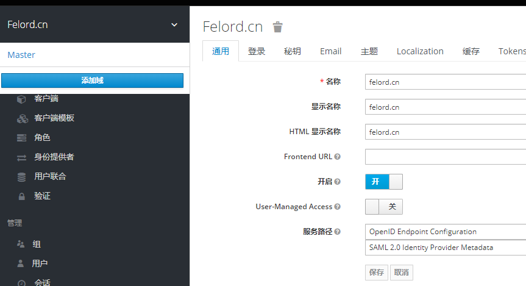Focus the empty Frontend URL field
Image resolution: width=526 pixels, height=286 pixels.
click(446, 157)
